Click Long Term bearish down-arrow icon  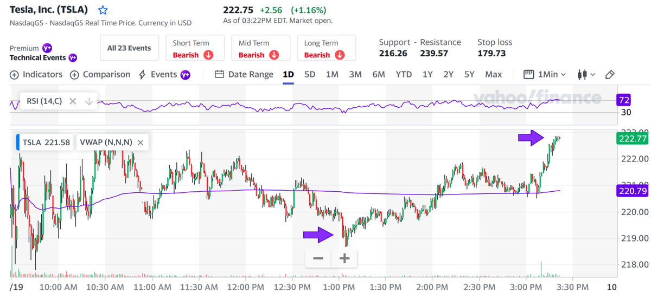pos(340,55)
